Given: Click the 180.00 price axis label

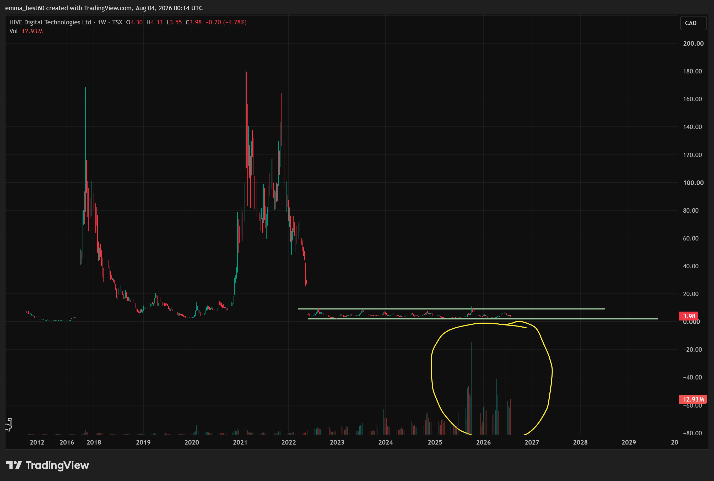Looking at the screenshot, I should point(692,71).
